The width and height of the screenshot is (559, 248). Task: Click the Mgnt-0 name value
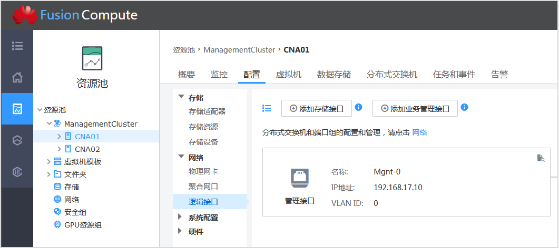click(x=387, y=172)
